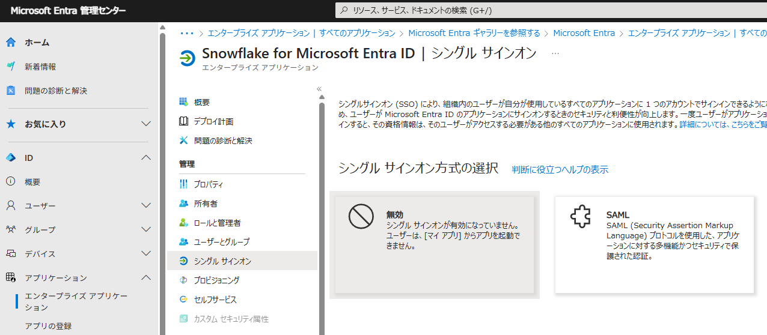Click the search magnifier icon
The height and width of the screenshot is (335, 767).
pos(344,10)
